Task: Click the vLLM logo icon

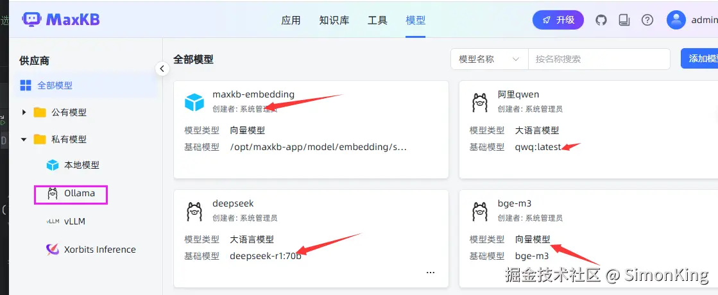Action: pos(53,221)
